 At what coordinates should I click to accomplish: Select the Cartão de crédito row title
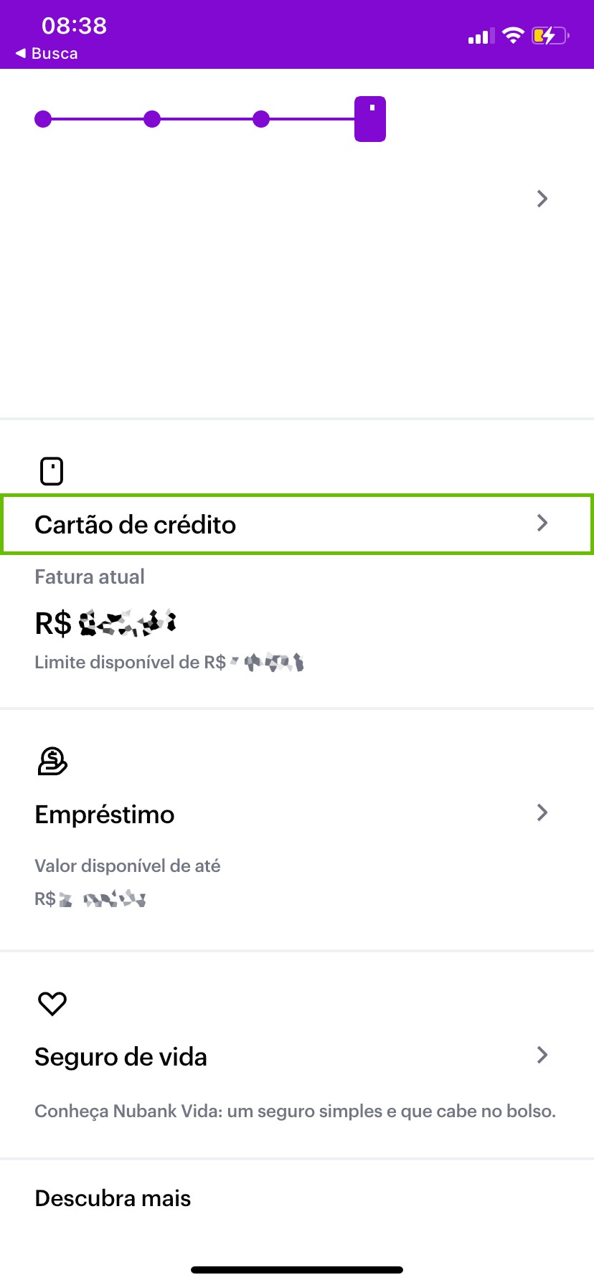click(x=135, y=525)
